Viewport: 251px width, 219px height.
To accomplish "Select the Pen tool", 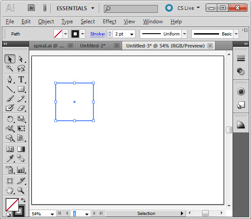I will click(9, 79).
